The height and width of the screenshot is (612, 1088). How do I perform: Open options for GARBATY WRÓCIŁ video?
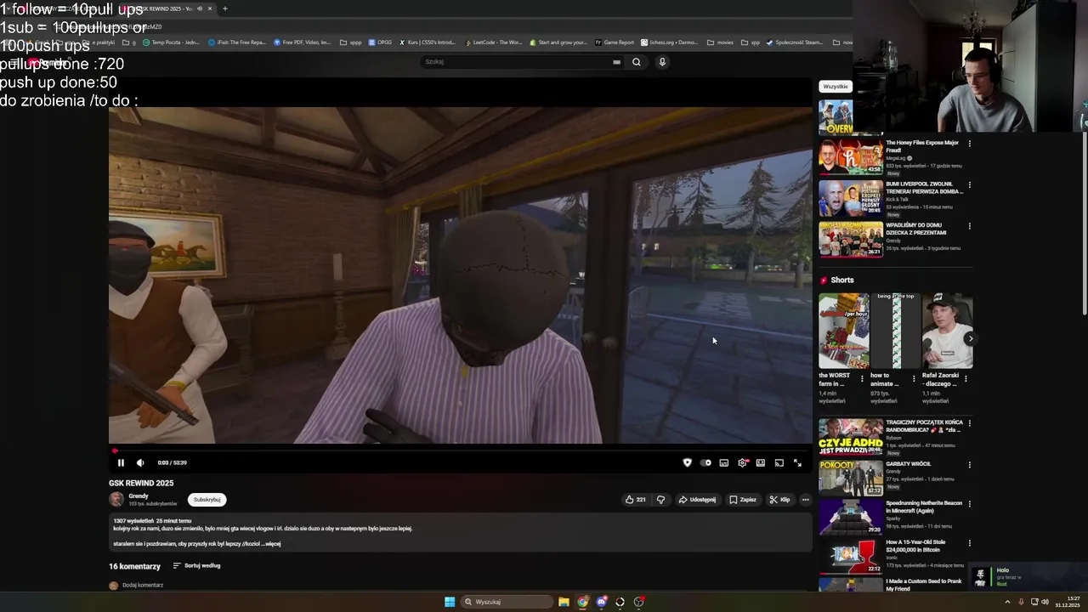point(969,465)
